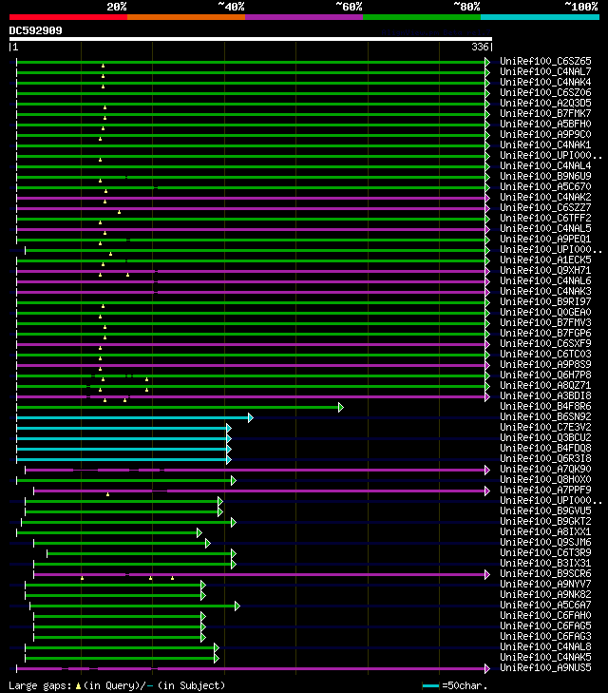Select the UniRef100_A3BDI8 label
608x693 pixels.
click(x=545, y=396)
